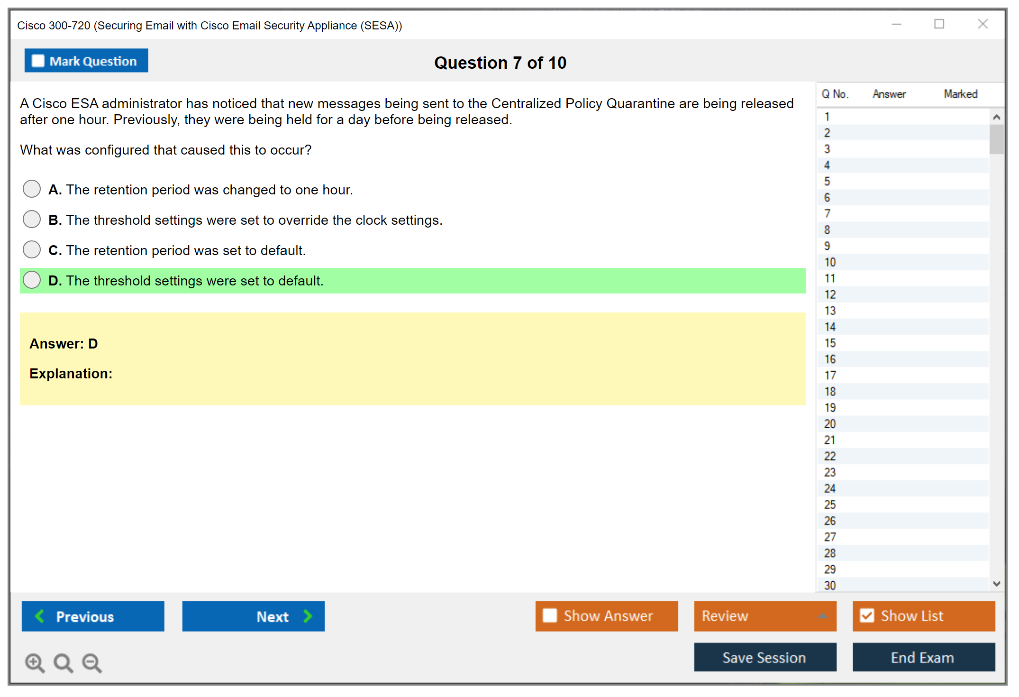Click the Marked column header

coord(960,94)
